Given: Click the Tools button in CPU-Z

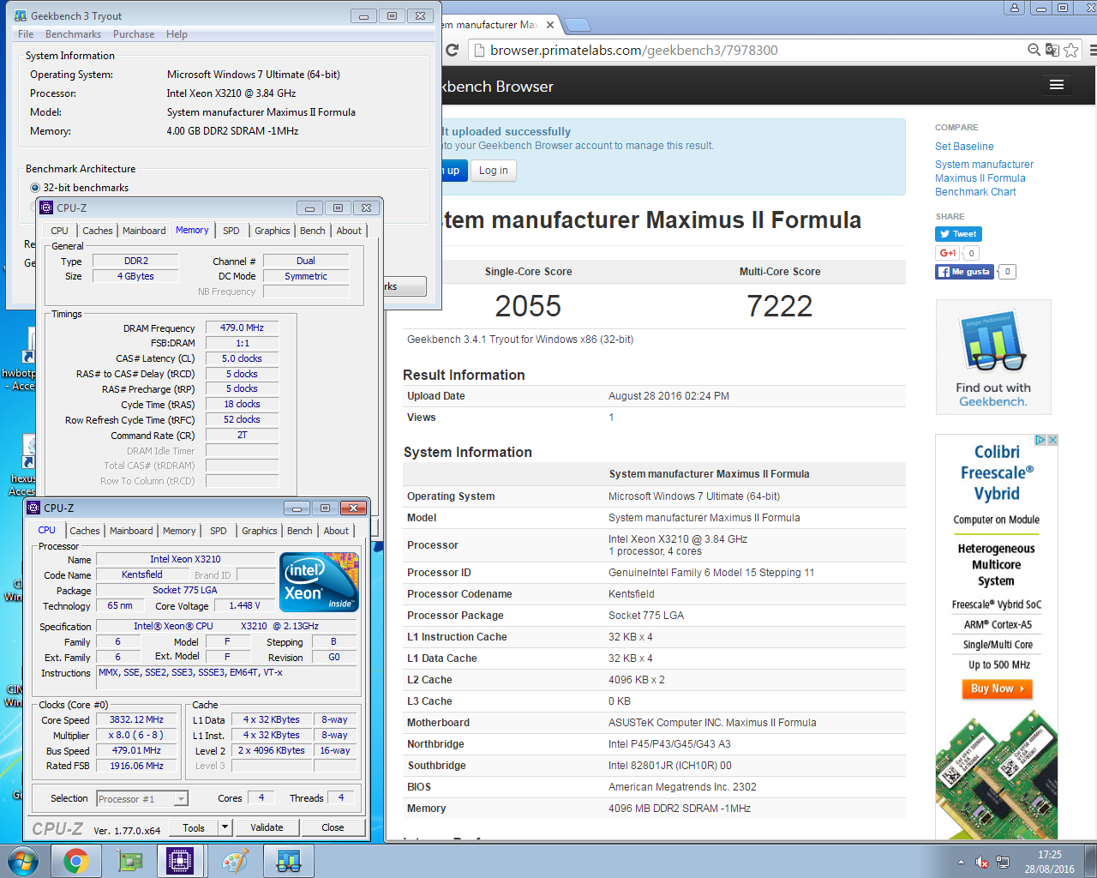Looking at the screenshot, I should pos(194,827).
